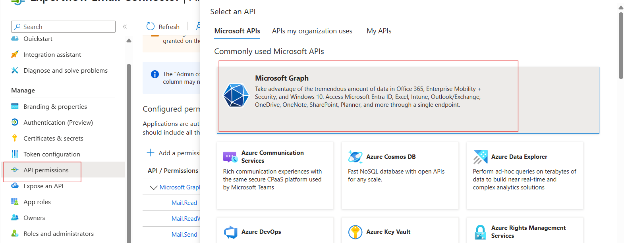Collapse the Microsoft Graph permissions group
Viewport: 624px width, 243px height.
click(x=153, y=187)
